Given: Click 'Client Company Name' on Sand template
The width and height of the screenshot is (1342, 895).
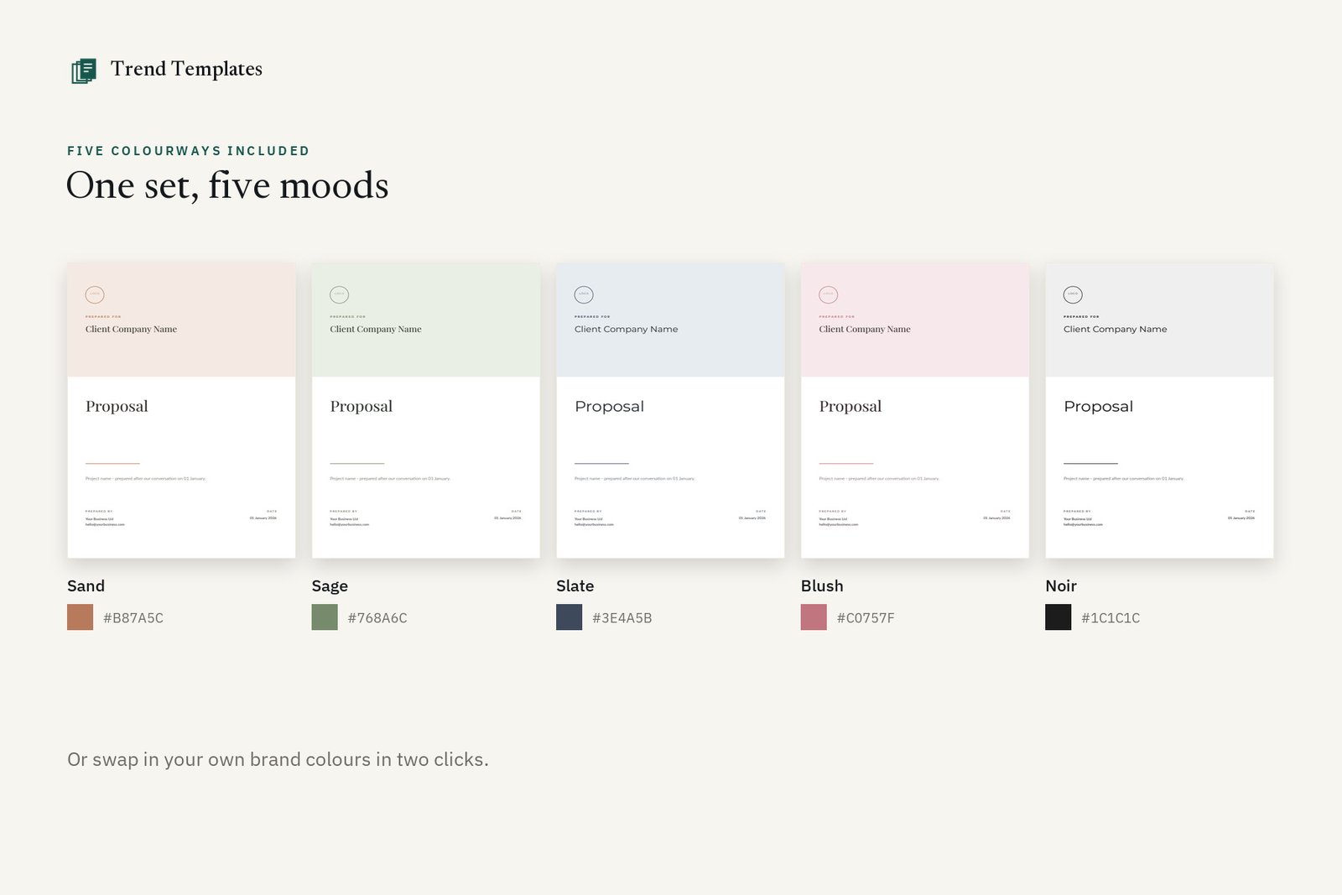Looking at the screenshot, I should tap(131, 330).
